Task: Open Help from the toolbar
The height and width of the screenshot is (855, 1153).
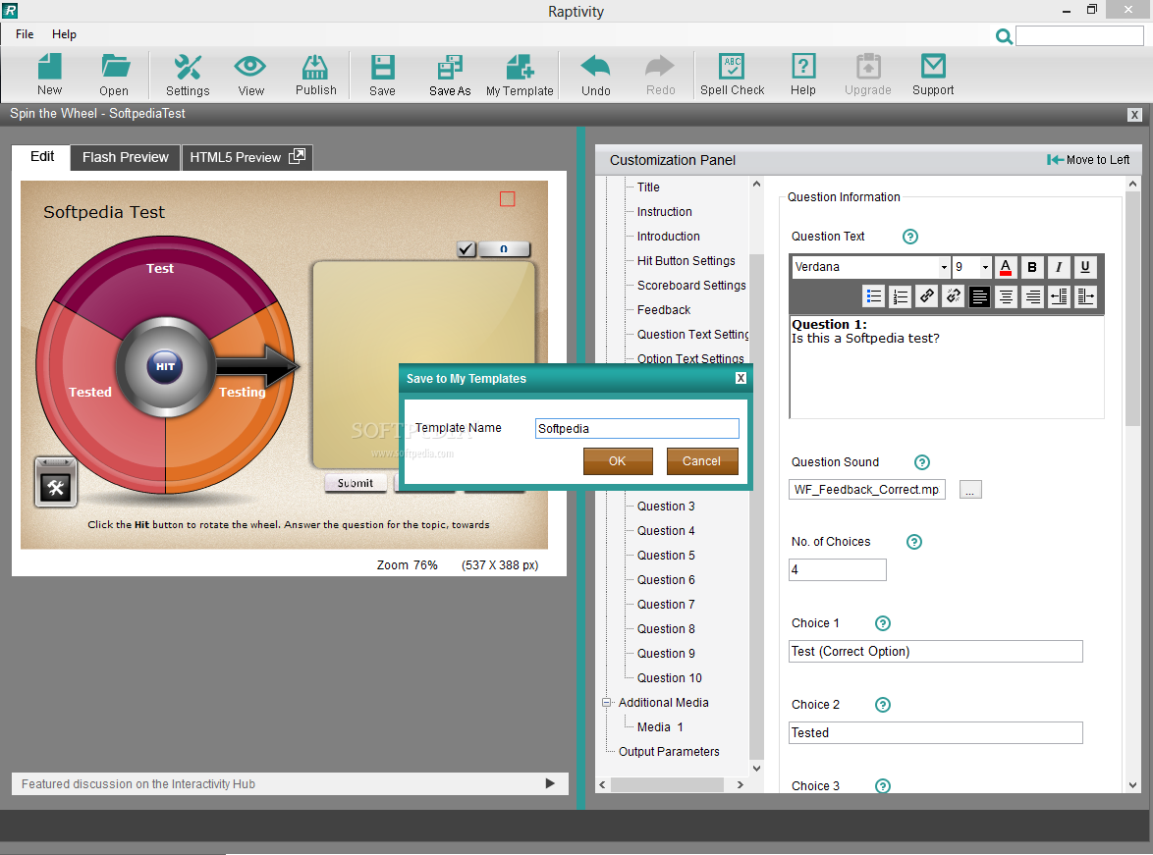Action: 803,75
